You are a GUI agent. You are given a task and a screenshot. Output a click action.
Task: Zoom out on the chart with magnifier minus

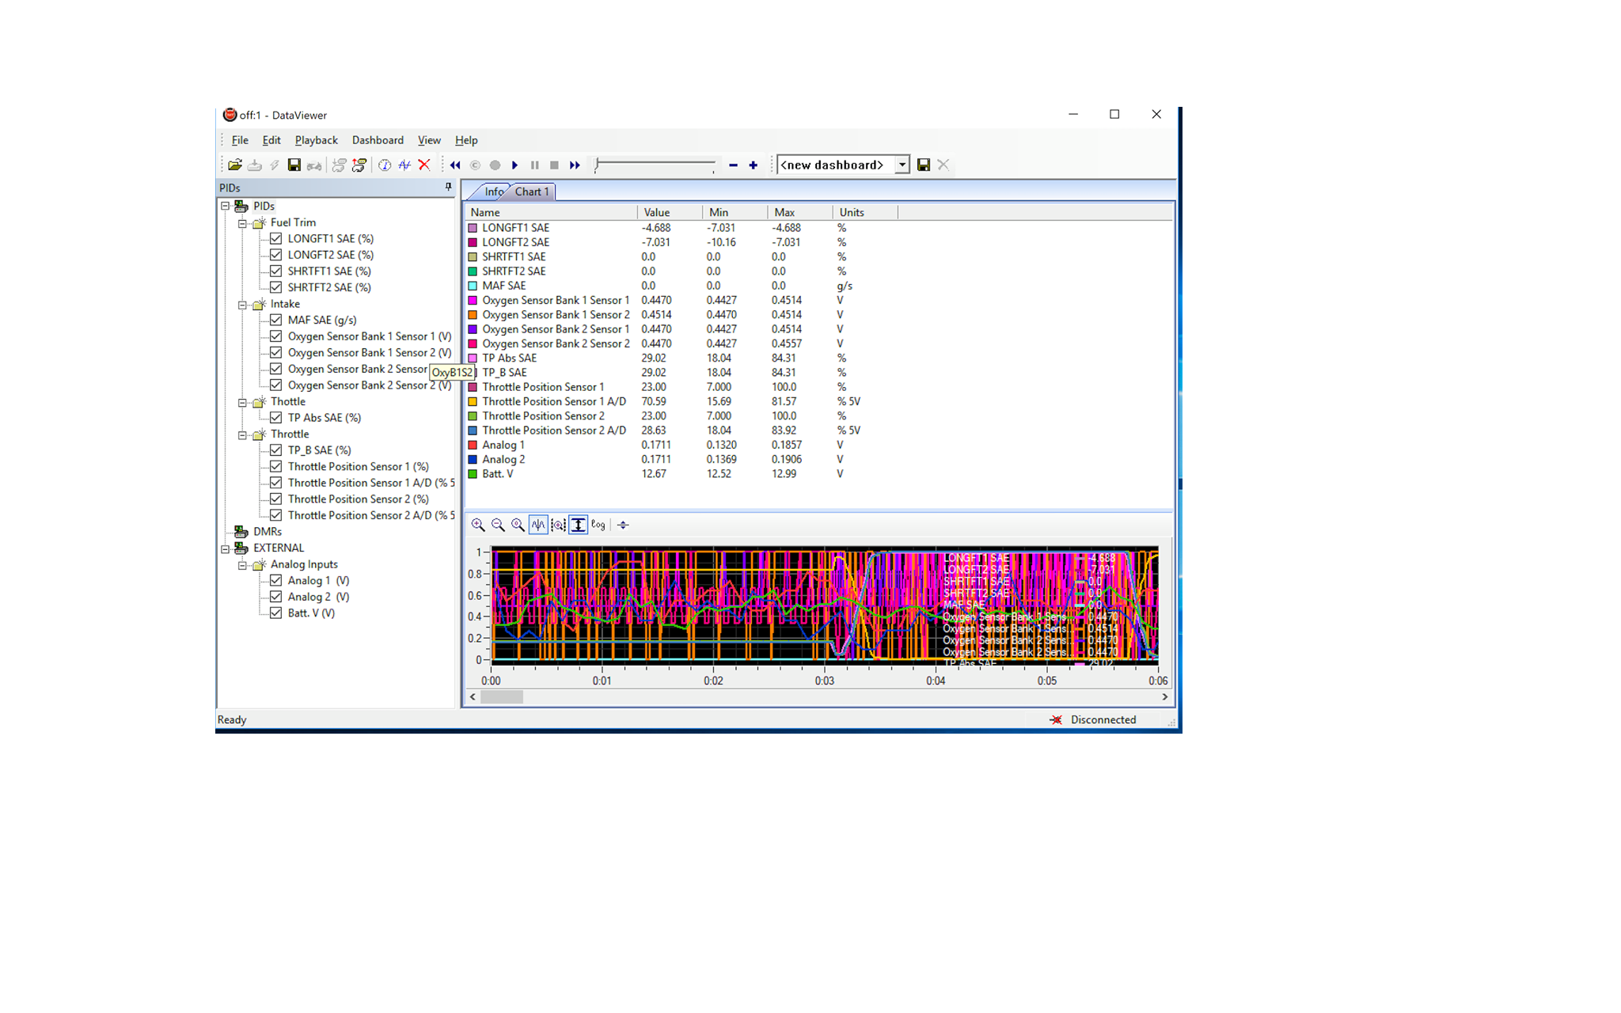pos(498,525)
